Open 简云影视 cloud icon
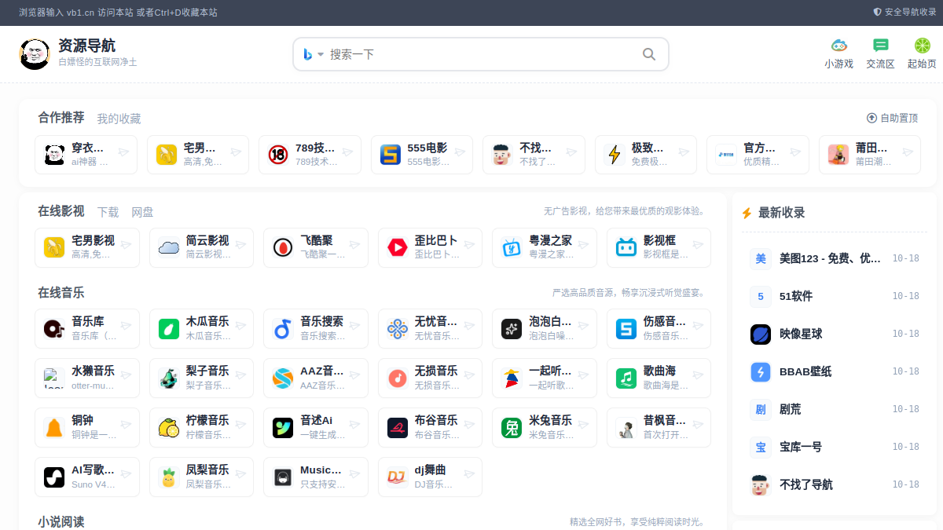943x530 pixels. pyautogui.click(x=169, y=247)
